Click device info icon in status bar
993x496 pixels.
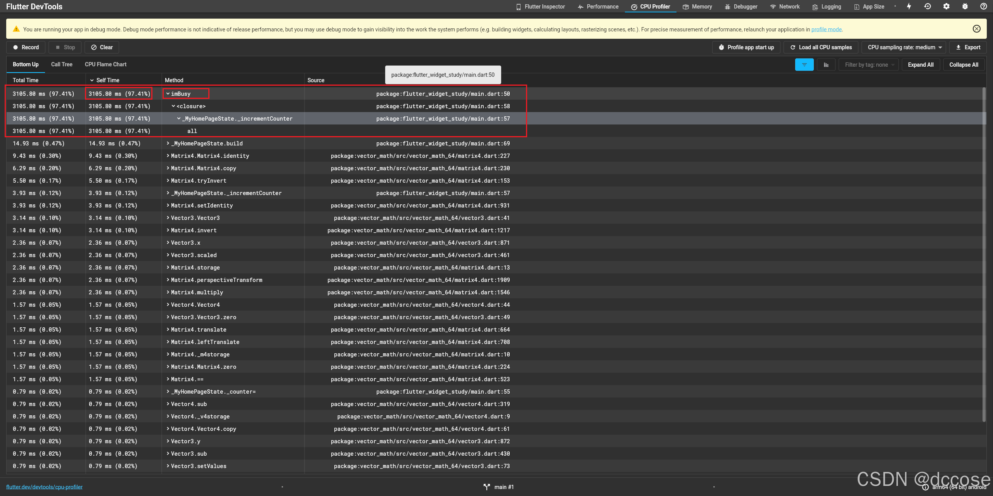click(926, 487)
